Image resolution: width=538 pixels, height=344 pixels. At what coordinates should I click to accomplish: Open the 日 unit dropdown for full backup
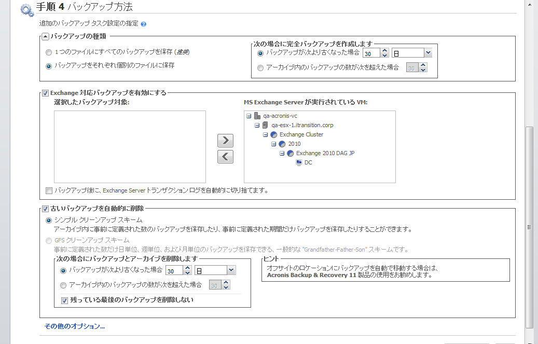point(428,53)
